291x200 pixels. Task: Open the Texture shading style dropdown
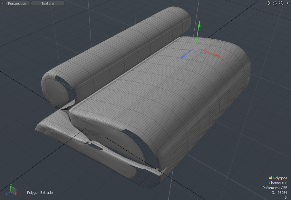click(x=48, y=4)
